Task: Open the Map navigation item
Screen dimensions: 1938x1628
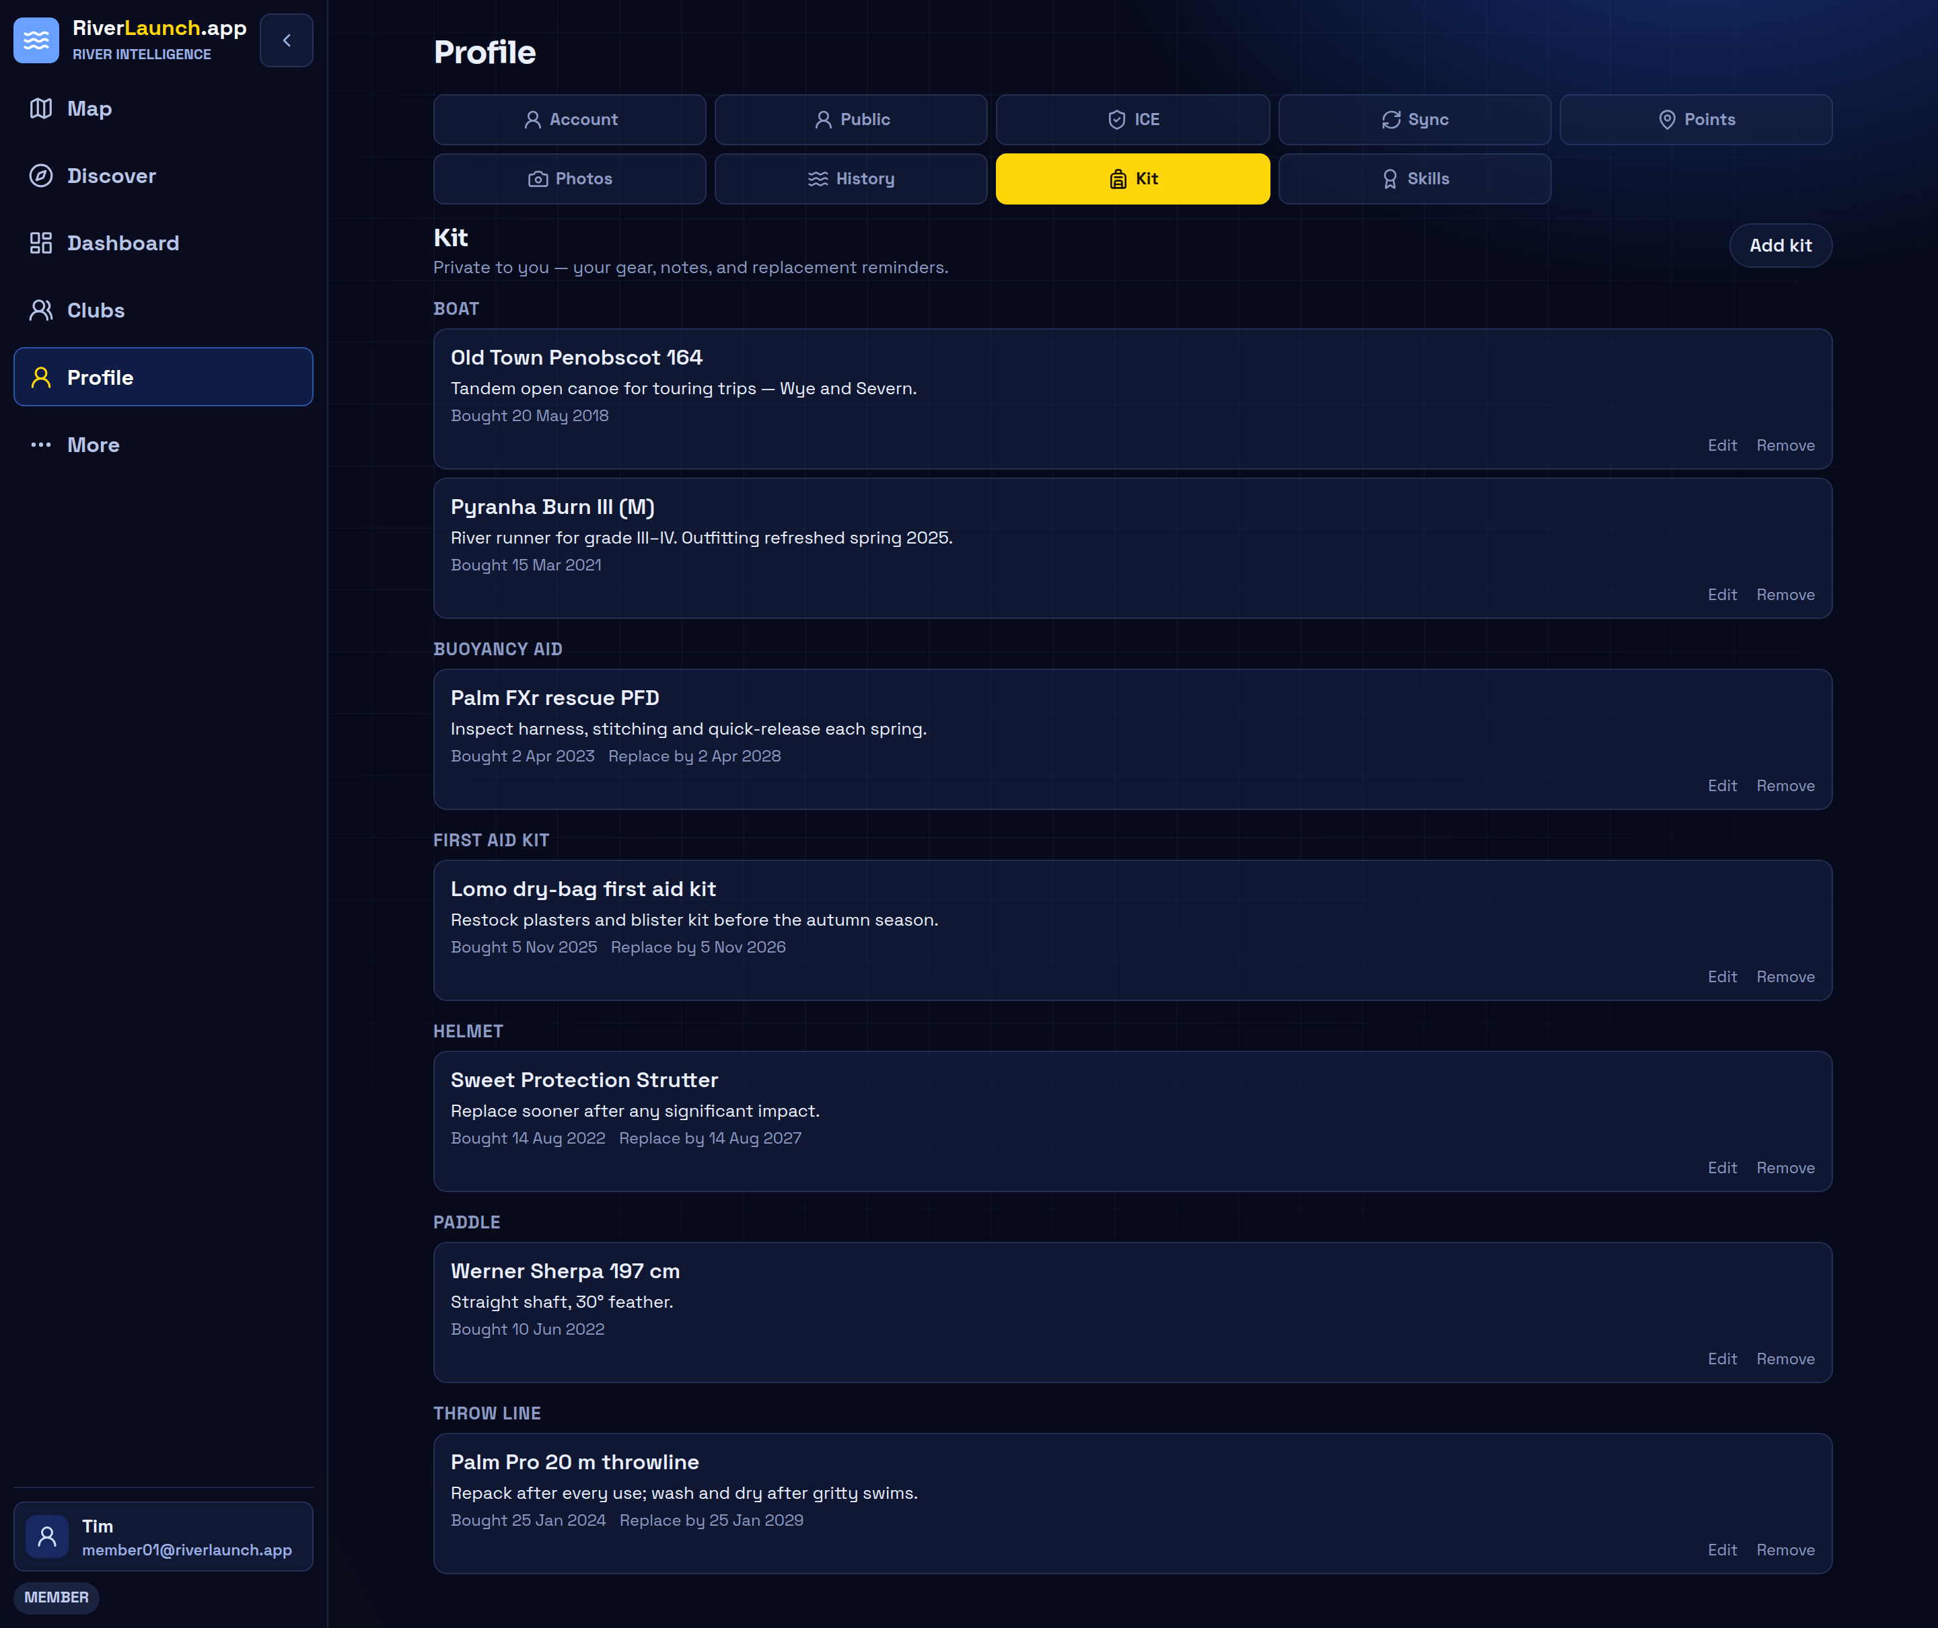Action: pyautogui.click(x=164, y=109)
